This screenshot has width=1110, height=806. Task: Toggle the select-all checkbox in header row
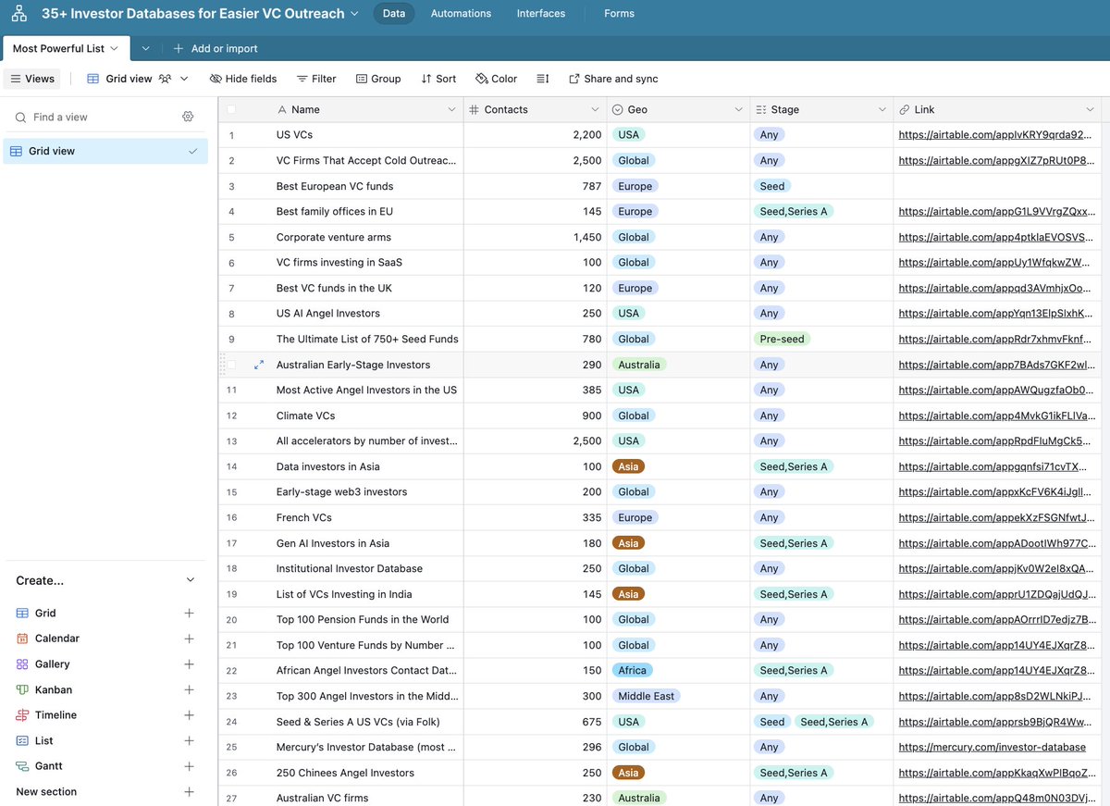point(231,109)
